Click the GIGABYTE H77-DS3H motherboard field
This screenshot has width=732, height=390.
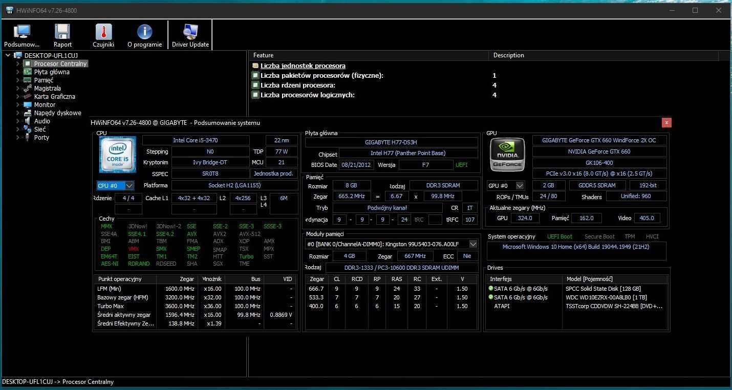(392, 142)
